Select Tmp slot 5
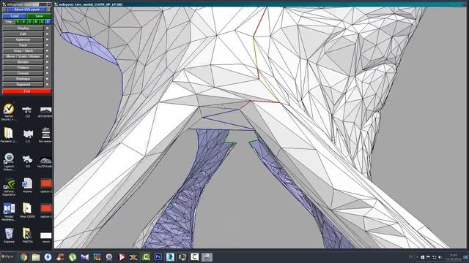This screenshot has width=469, height=263. (x=42, y=21)
